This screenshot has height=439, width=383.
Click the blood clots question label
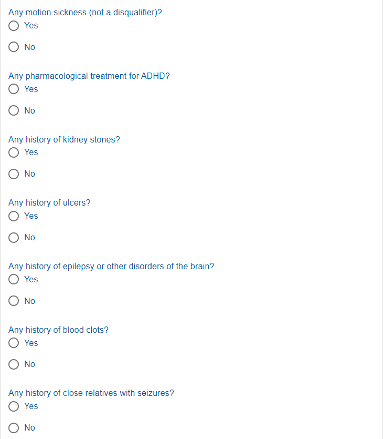[x=58, y=330]
